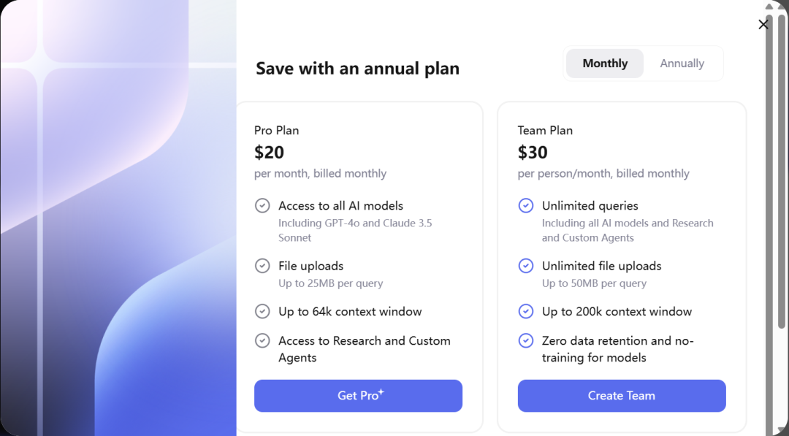Click the $30 Team Plan price
This screenshot has width=789, height=436.
[533, 153]
